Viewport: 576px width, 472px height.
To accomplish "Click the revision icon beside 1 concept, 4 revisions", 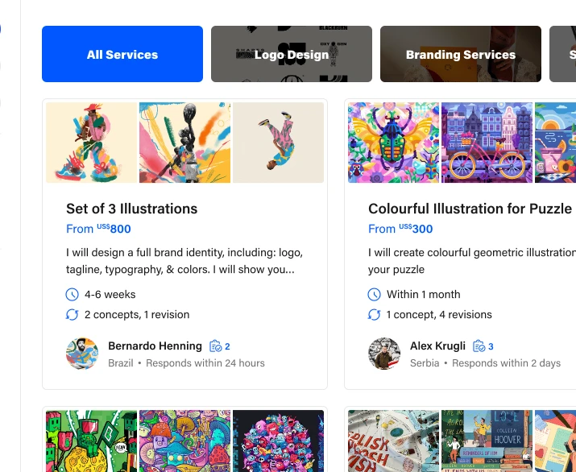I will 374,315.
